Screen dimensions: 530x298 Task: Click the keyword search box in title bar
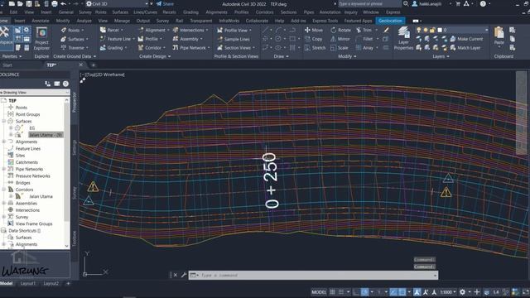click(369, 3)
